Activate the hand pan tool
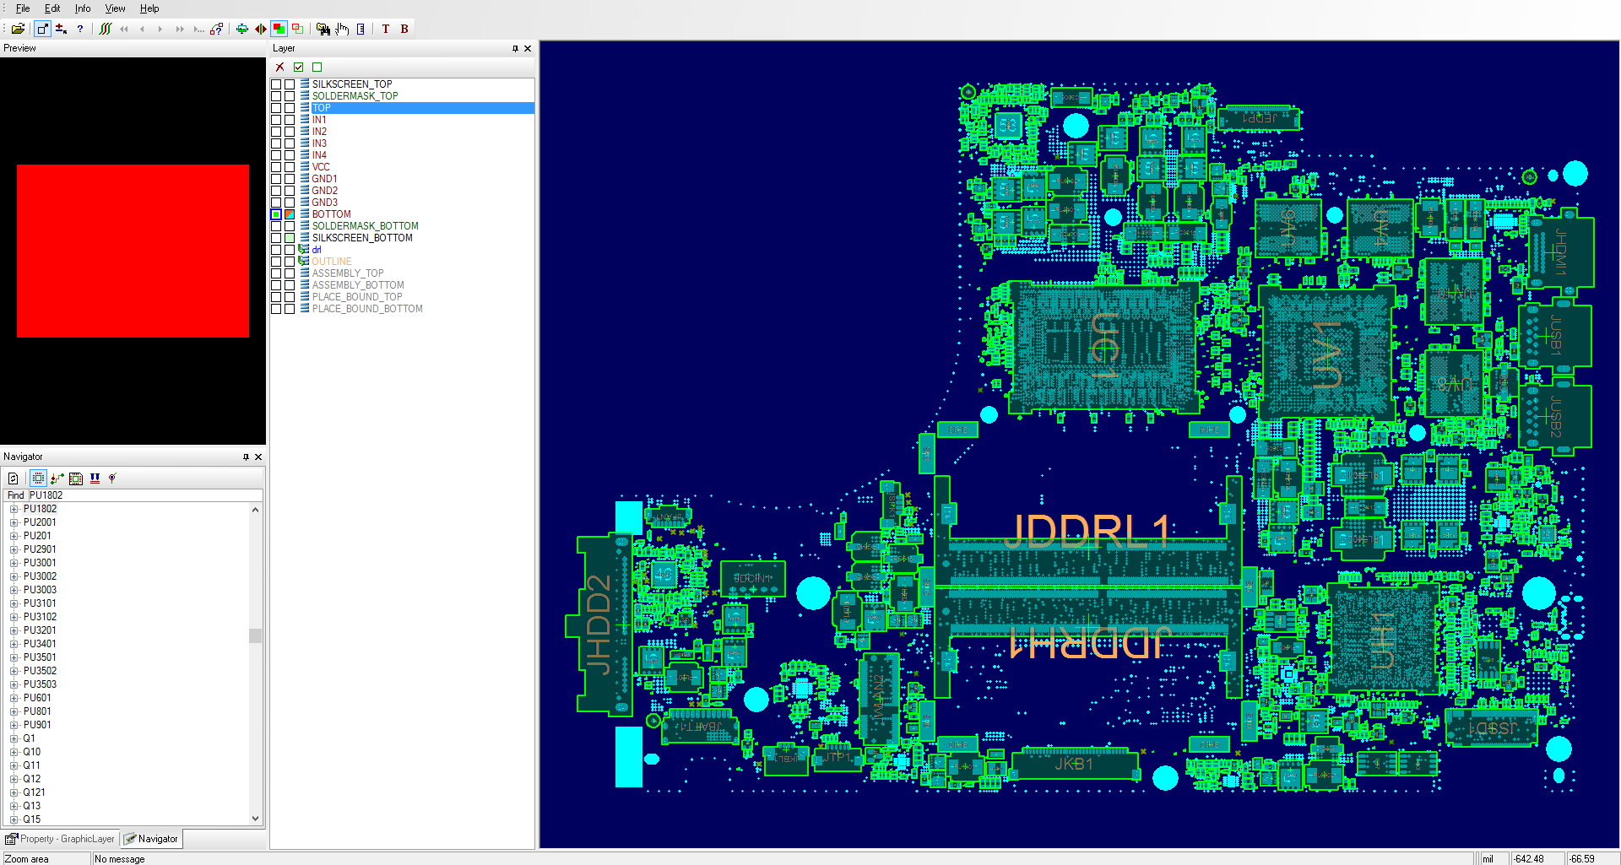The image size is (1621, 865). pos(342,29)
